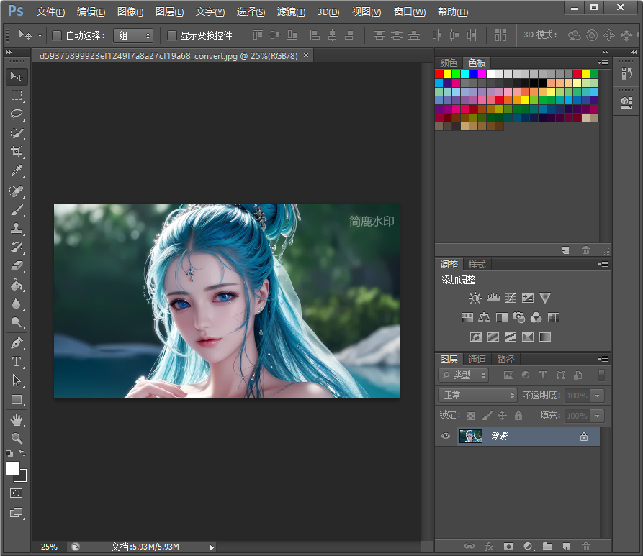
Task: Hide the 背景 layer visibility eye
Action: pos(446,436)
